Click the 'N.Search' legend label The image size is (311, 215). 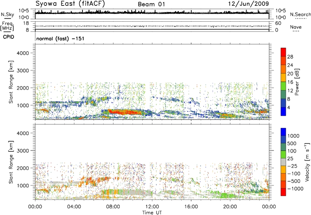(301, 14)
